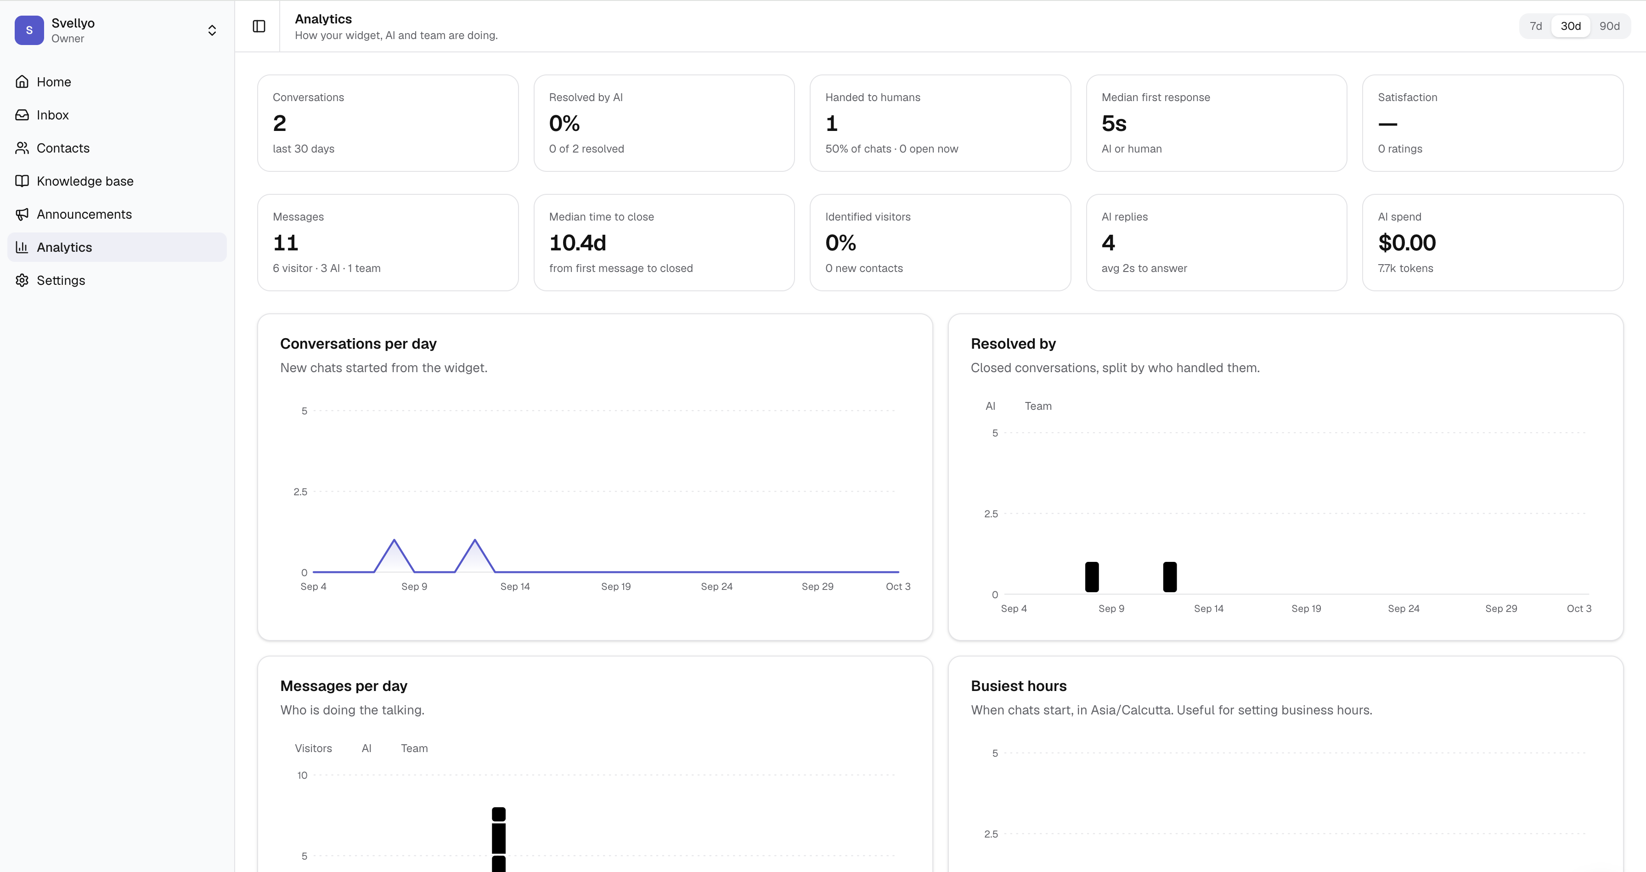Toggle the AI legend in Resolved by chart

[990, 406]
